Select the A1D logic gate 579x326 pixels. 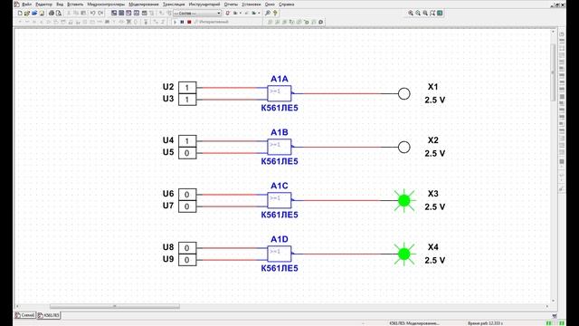280,254
